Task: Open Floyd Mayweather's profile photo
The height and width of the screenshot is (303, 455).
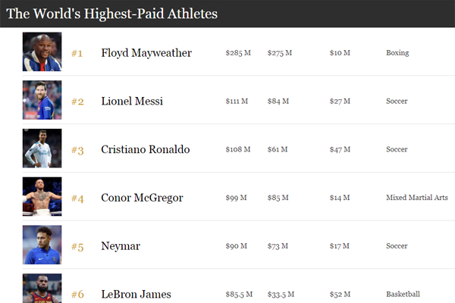Action: point(42,52)
